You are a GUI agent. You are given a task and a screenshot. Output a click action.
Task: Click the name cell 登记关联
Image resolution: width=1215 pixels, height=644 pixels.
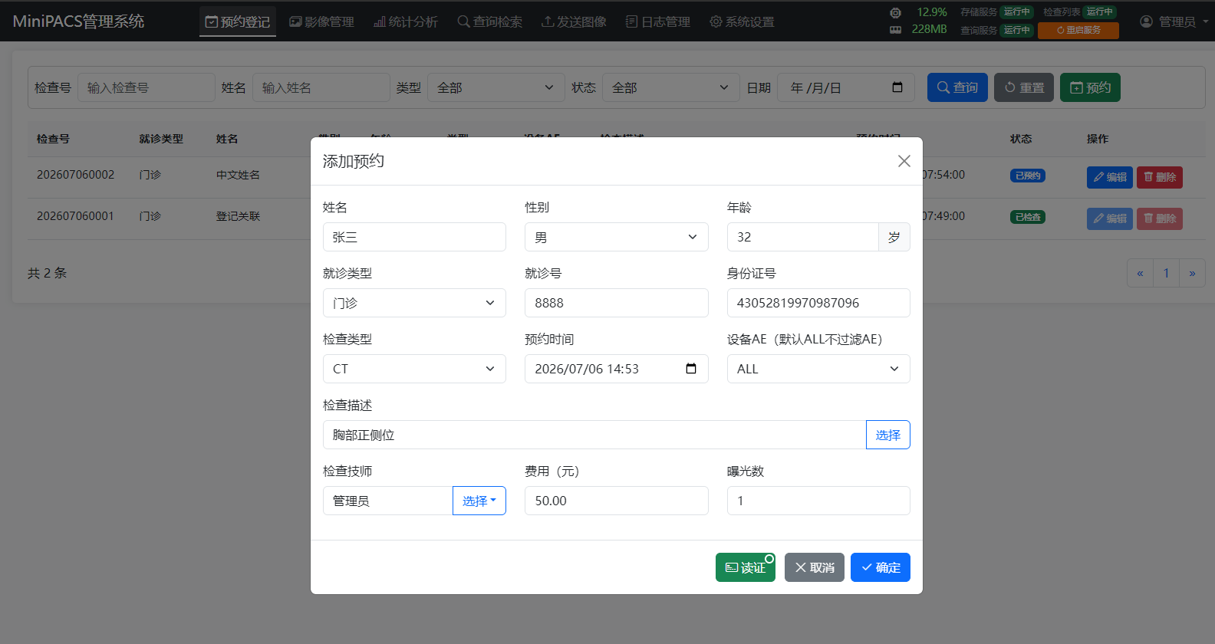tap(238, 216)
